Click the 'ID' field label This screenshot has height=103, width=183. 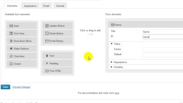112,36
